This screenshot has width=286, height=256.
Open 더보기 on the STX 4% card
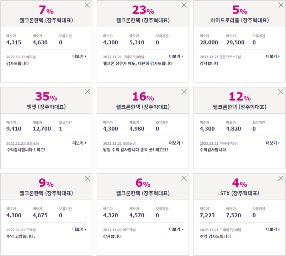point(272,229)
